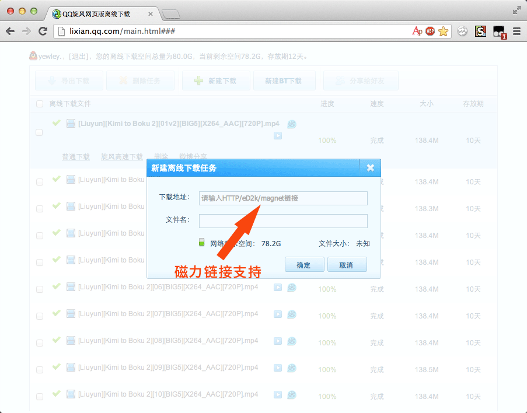The height and width of the screenshot is (413, 527).
Task: Click the 进度 column header
Action: (327, 104)
